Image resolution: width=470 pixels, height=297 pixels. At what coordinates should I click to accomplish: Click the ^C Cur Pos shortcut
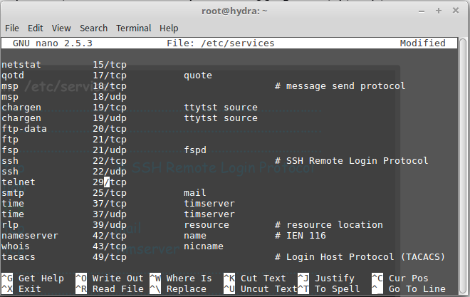click(400, 278)
